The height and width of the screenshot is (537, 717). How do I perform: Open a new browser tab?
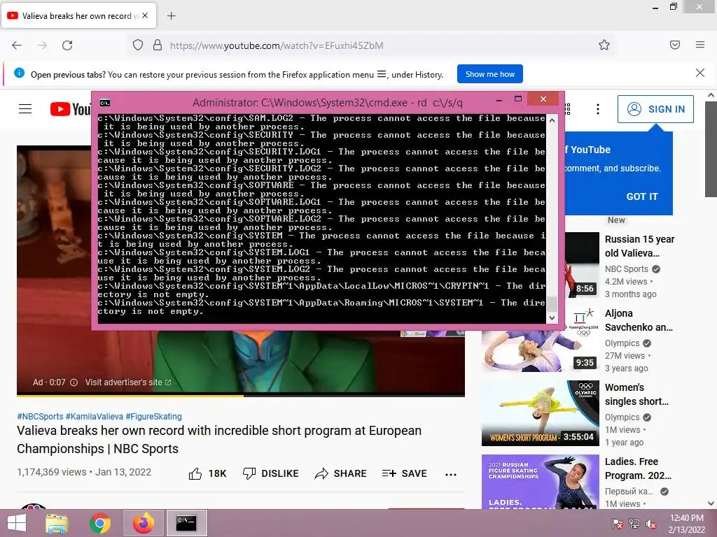pyautogui.click(x=172, y=16)
